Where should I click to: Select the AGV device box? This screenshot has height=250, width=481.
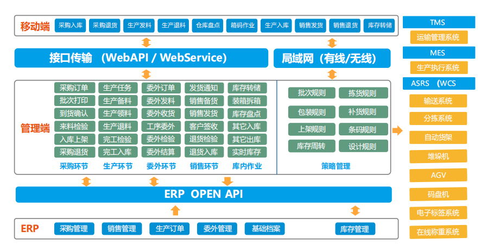pyautogui.click(x=438, y=176)
